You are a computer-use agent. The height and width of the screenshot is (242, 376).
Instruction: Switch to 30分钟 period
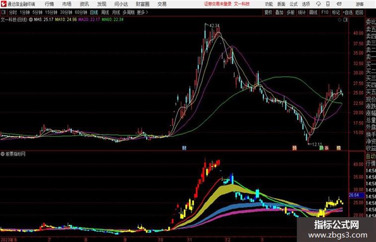66,12
